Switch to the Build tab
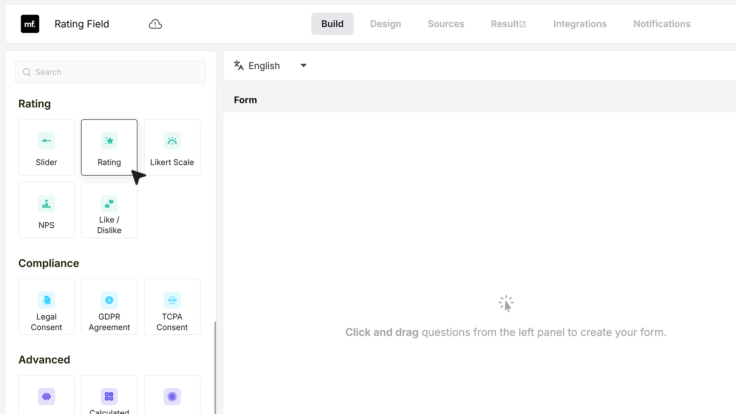 pos(332,24)
